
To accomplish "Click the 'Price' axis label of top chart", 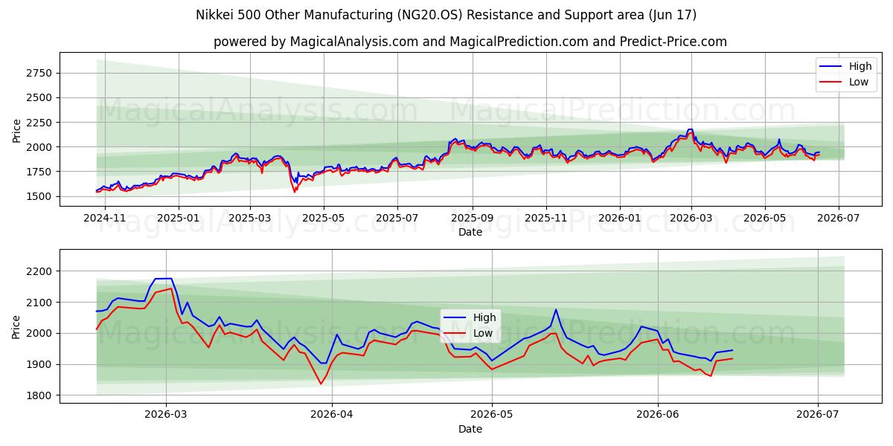I will click(16, 131).
